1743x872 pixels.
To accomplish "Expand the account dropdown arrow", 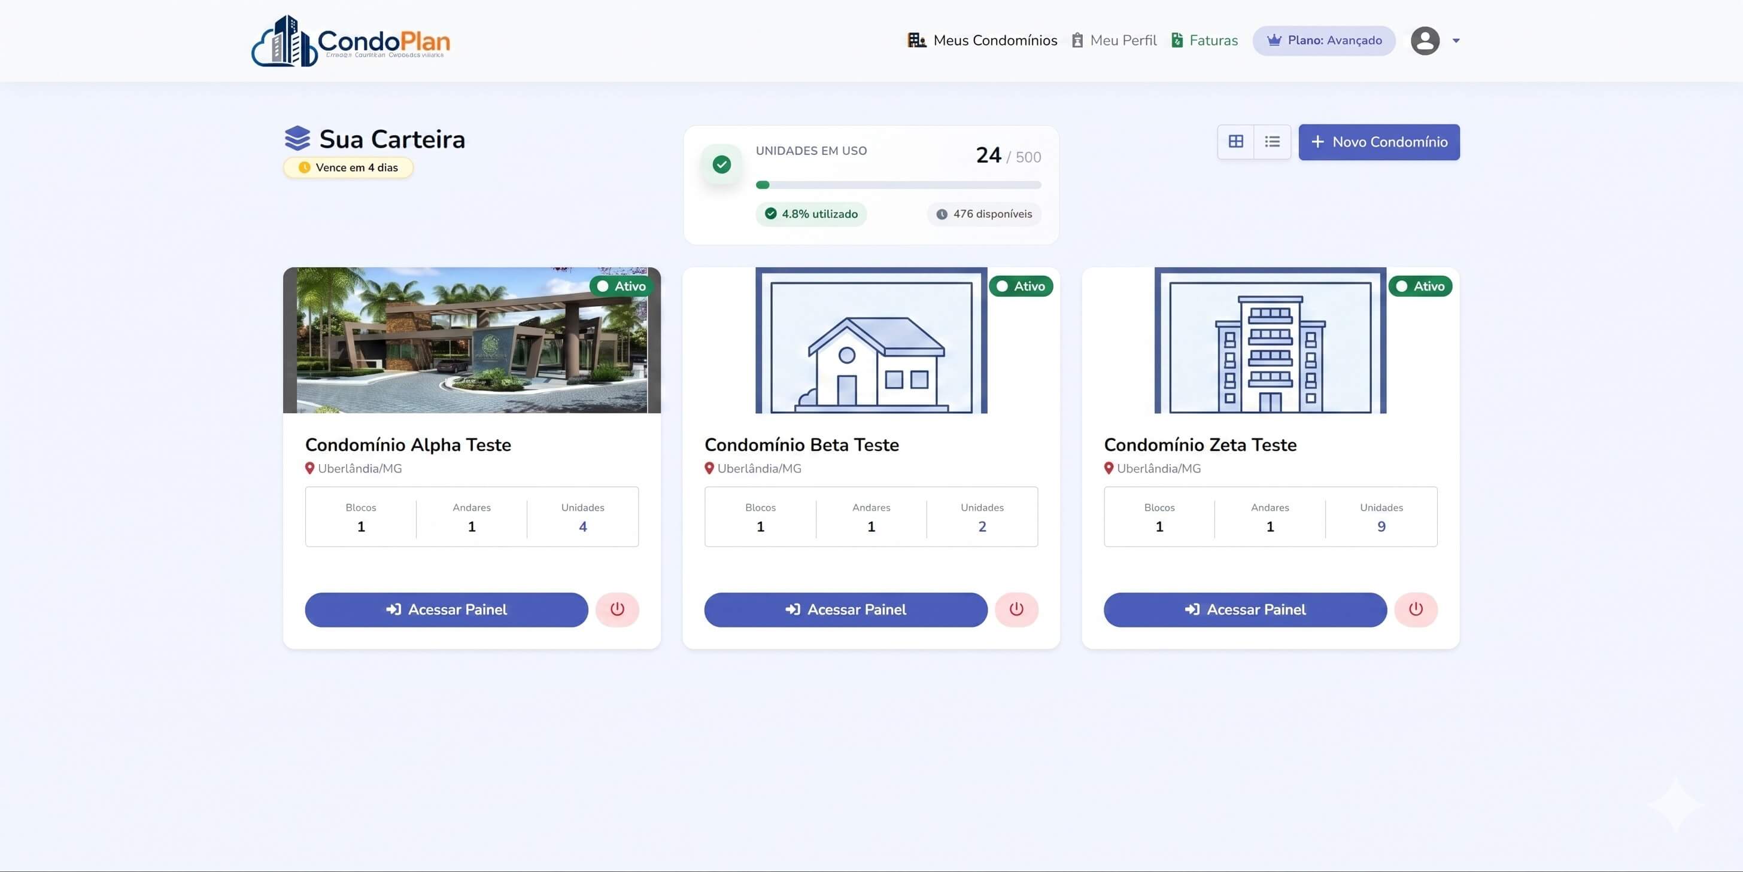I will [x=1456, y=41].
